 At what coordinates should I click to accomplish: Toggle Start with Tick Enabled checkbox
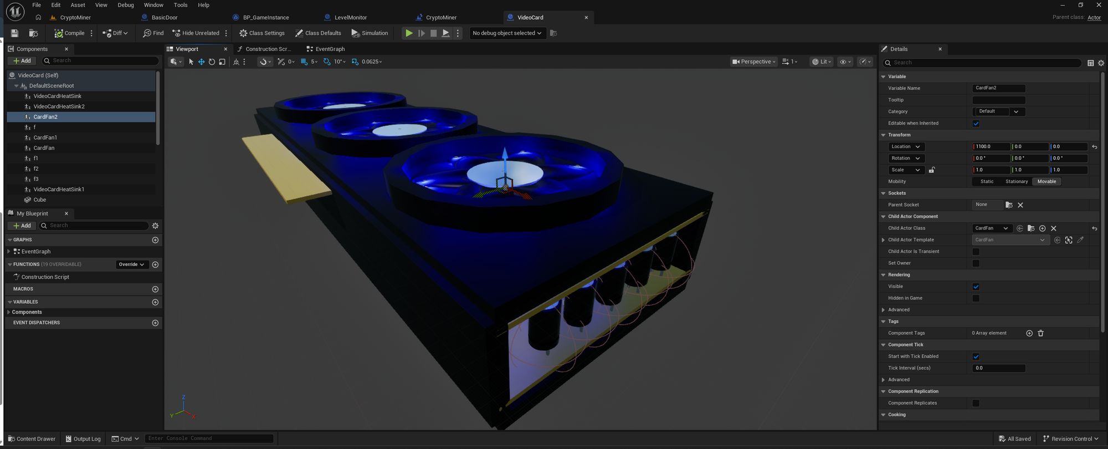point(976,356)
